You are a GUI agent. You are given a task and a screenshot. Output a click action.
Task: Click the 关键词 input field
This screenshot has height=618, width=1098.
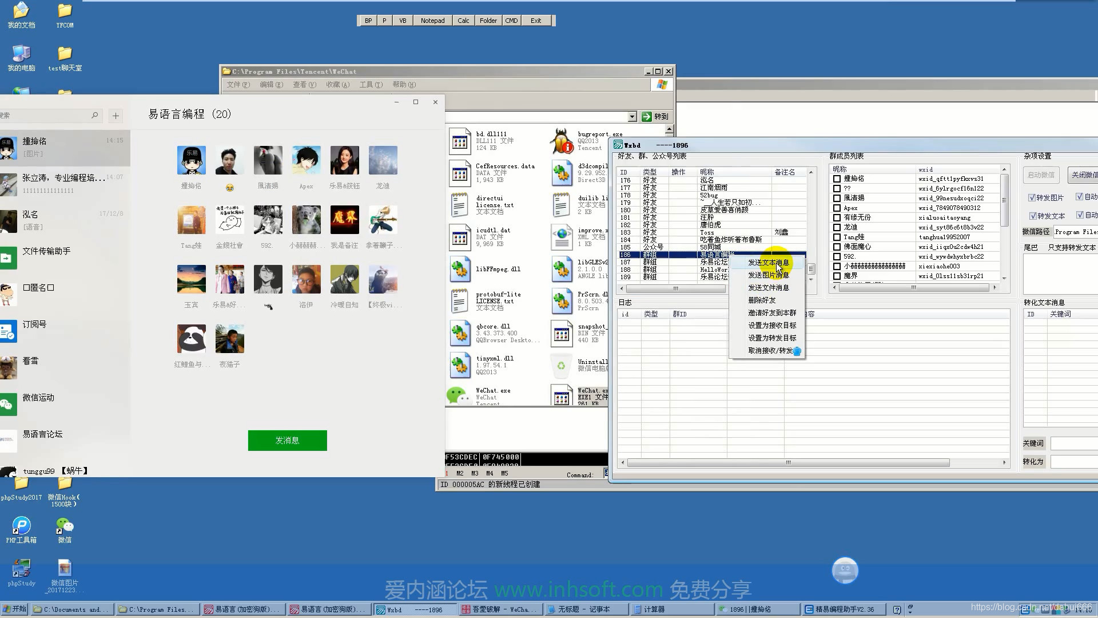[1074, 443]
